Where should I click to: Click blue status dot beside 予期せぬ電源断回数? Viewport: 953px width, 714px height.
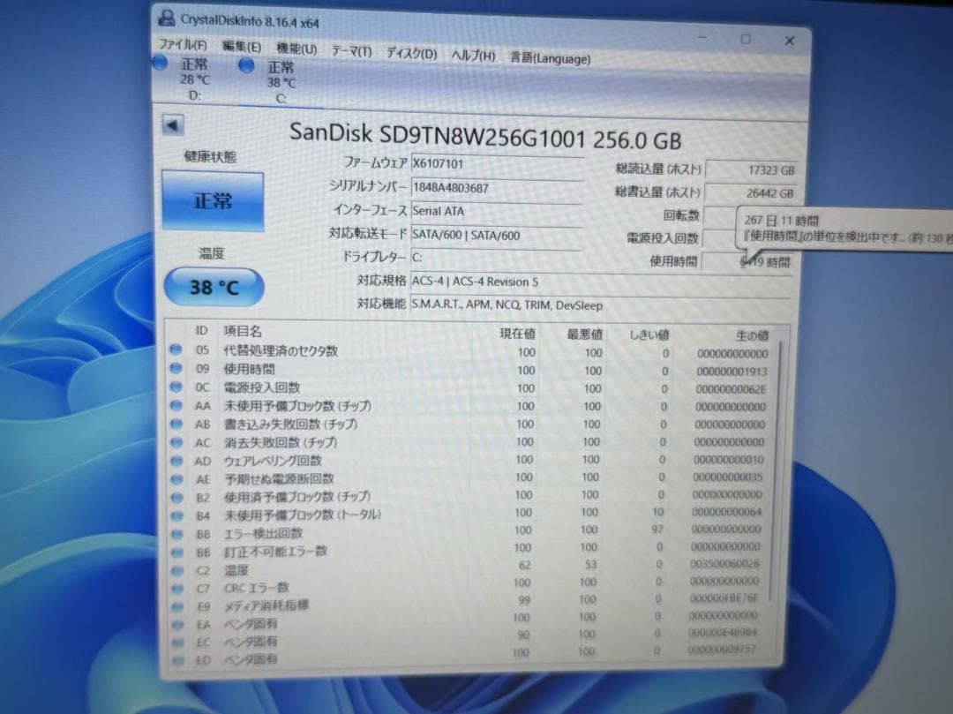point(176,478)
